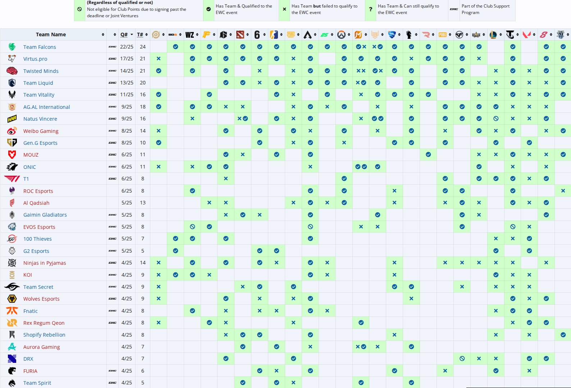Image resolution: width=571 pixels, height=388 pixels.
Task: Click the 17/25 value for Virtus.pro
Action: [x=127, y=59]
